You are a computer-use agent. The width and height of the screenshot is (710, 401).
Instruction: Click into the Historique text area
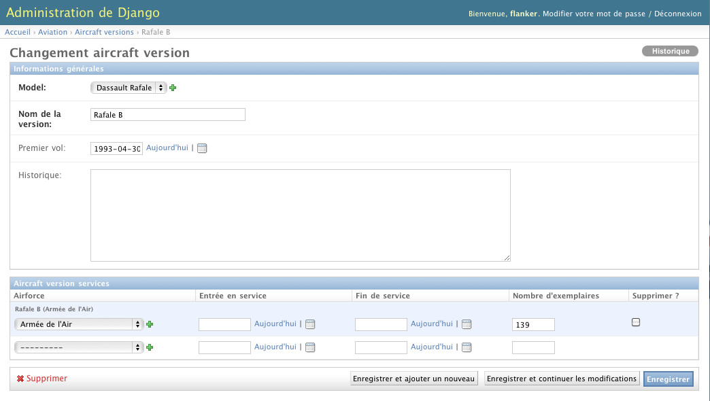coord(300,215)
